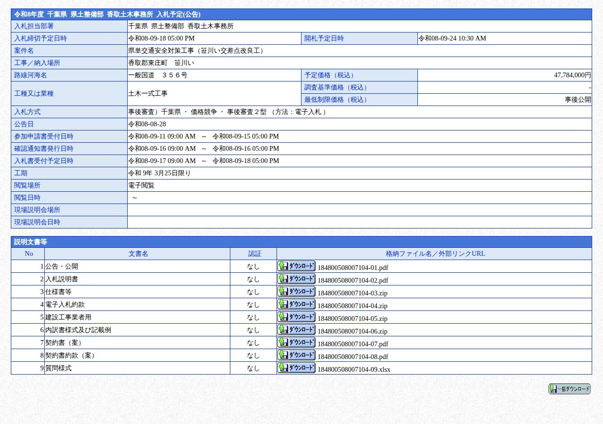Click the 案件名 project title text
The width and height of the screenshot is (603, 424).
[x=196, y=50]
